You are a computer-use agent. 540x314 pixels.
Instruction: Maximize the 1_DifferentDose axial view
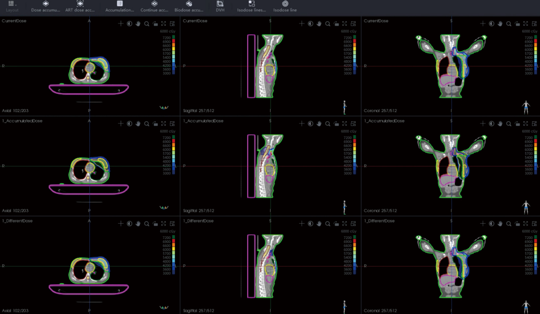pyautogui.click(x=164, y=224)
